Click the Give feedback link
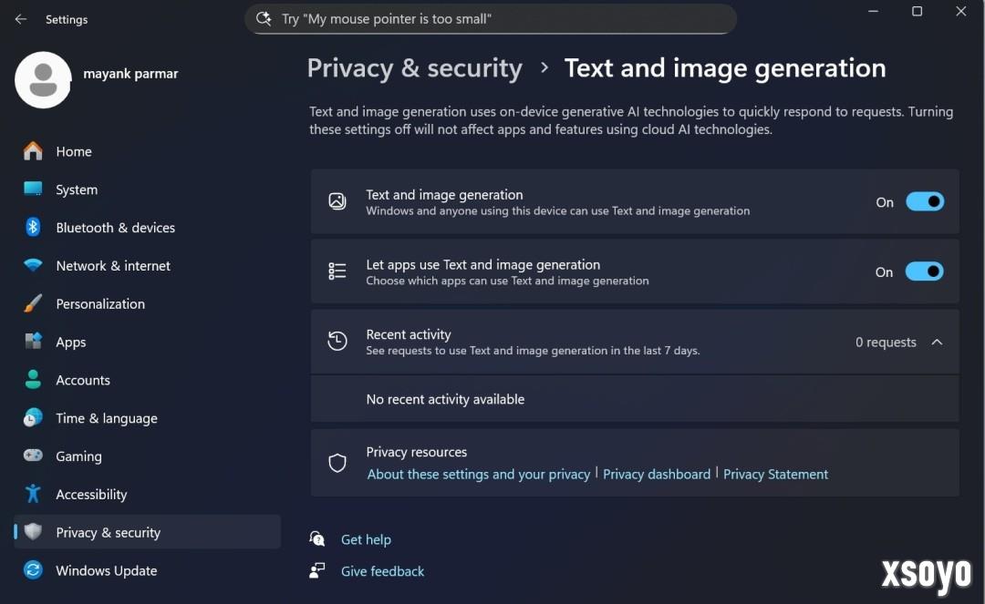This screenshot has height=604, width=985. (382, 571)
